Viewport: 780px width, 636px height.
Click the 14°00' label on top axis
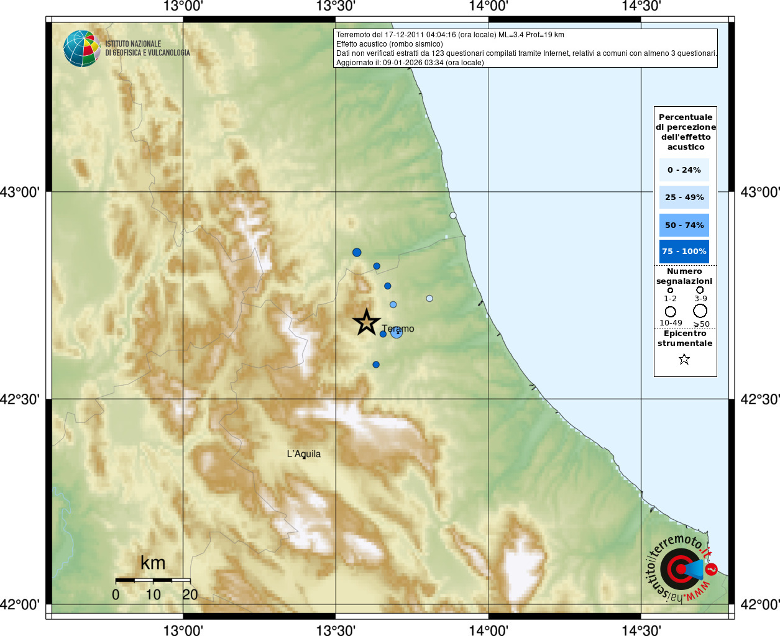coord(489,6)
